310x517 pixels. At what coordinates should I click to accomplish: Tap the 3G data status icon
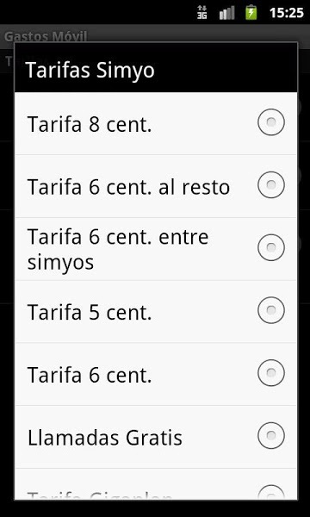(x=202, y=12)
